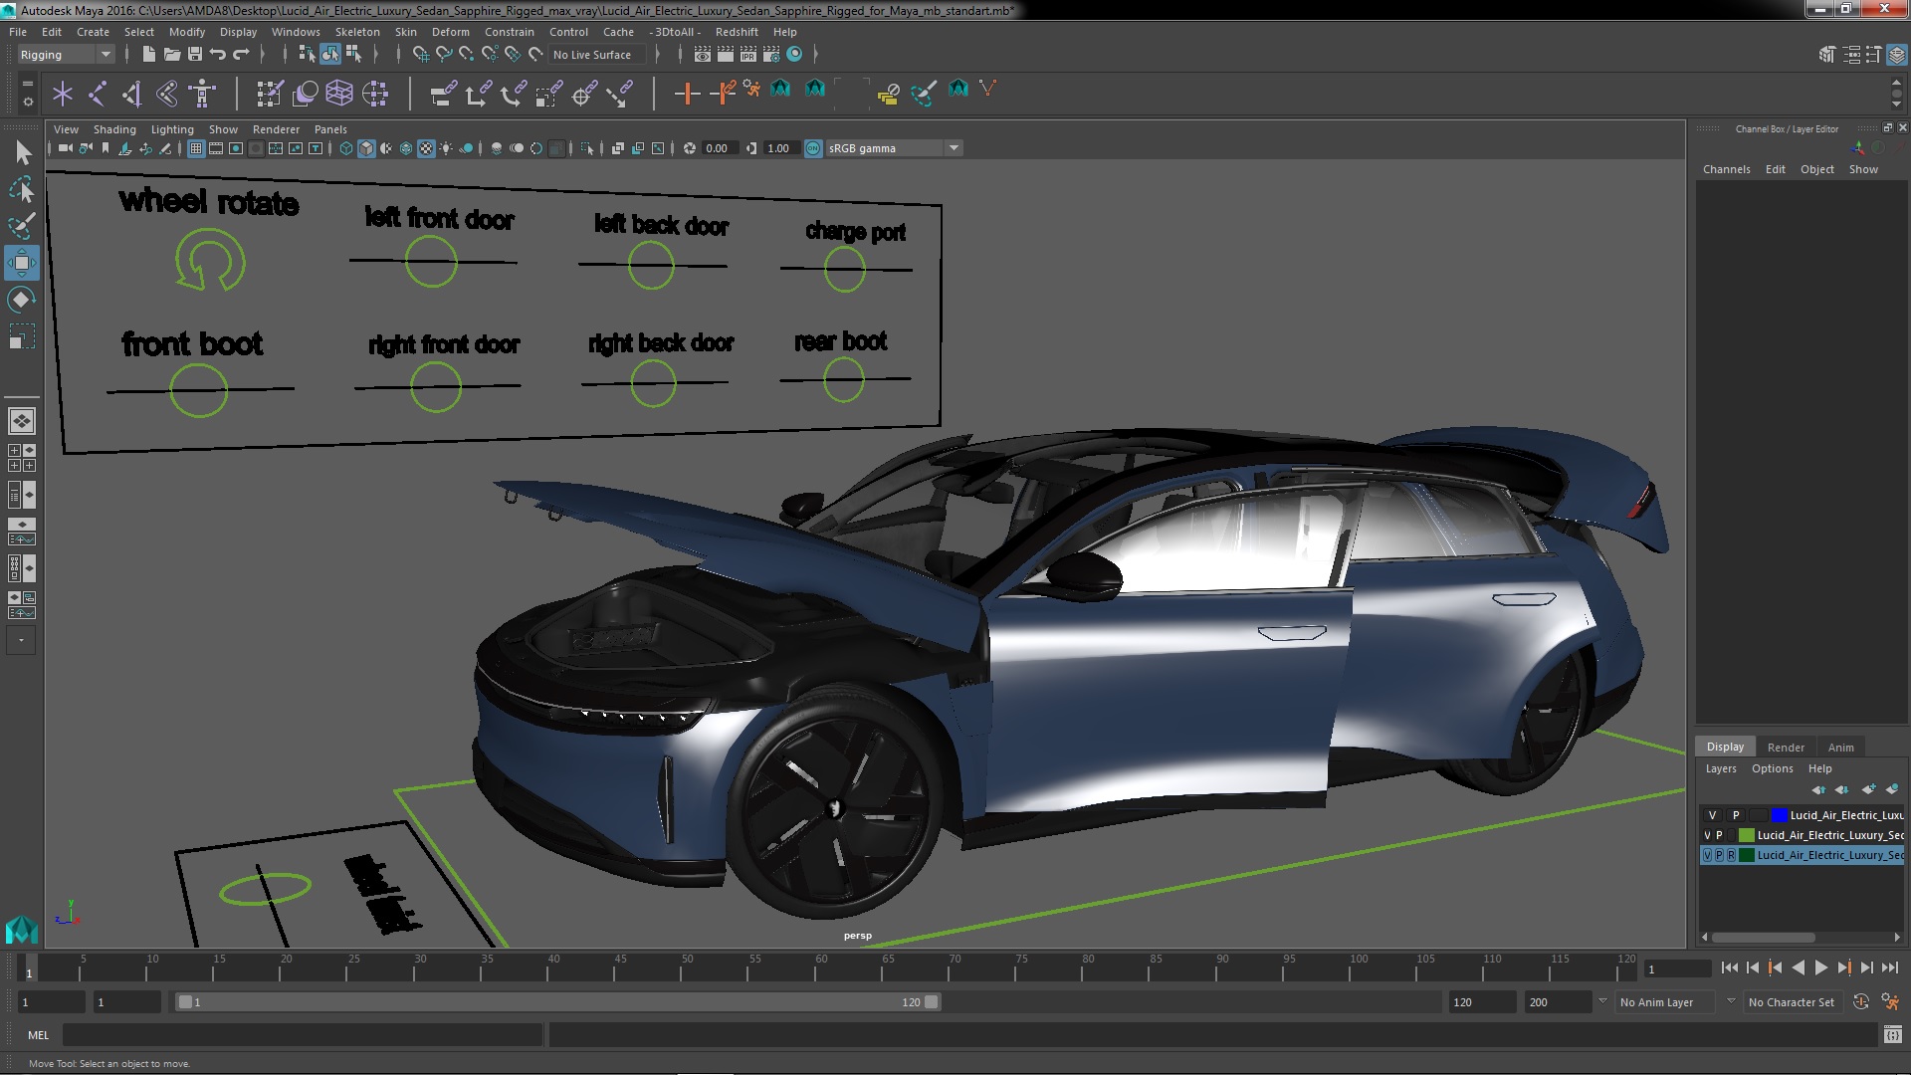Click the light-green swatch of second layer

tap(1746, 835)
